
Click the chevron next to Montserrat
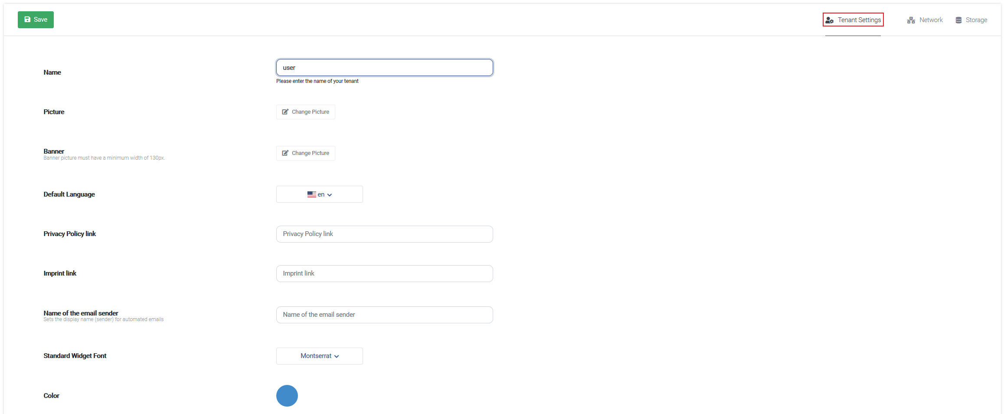tap(337, 356)
